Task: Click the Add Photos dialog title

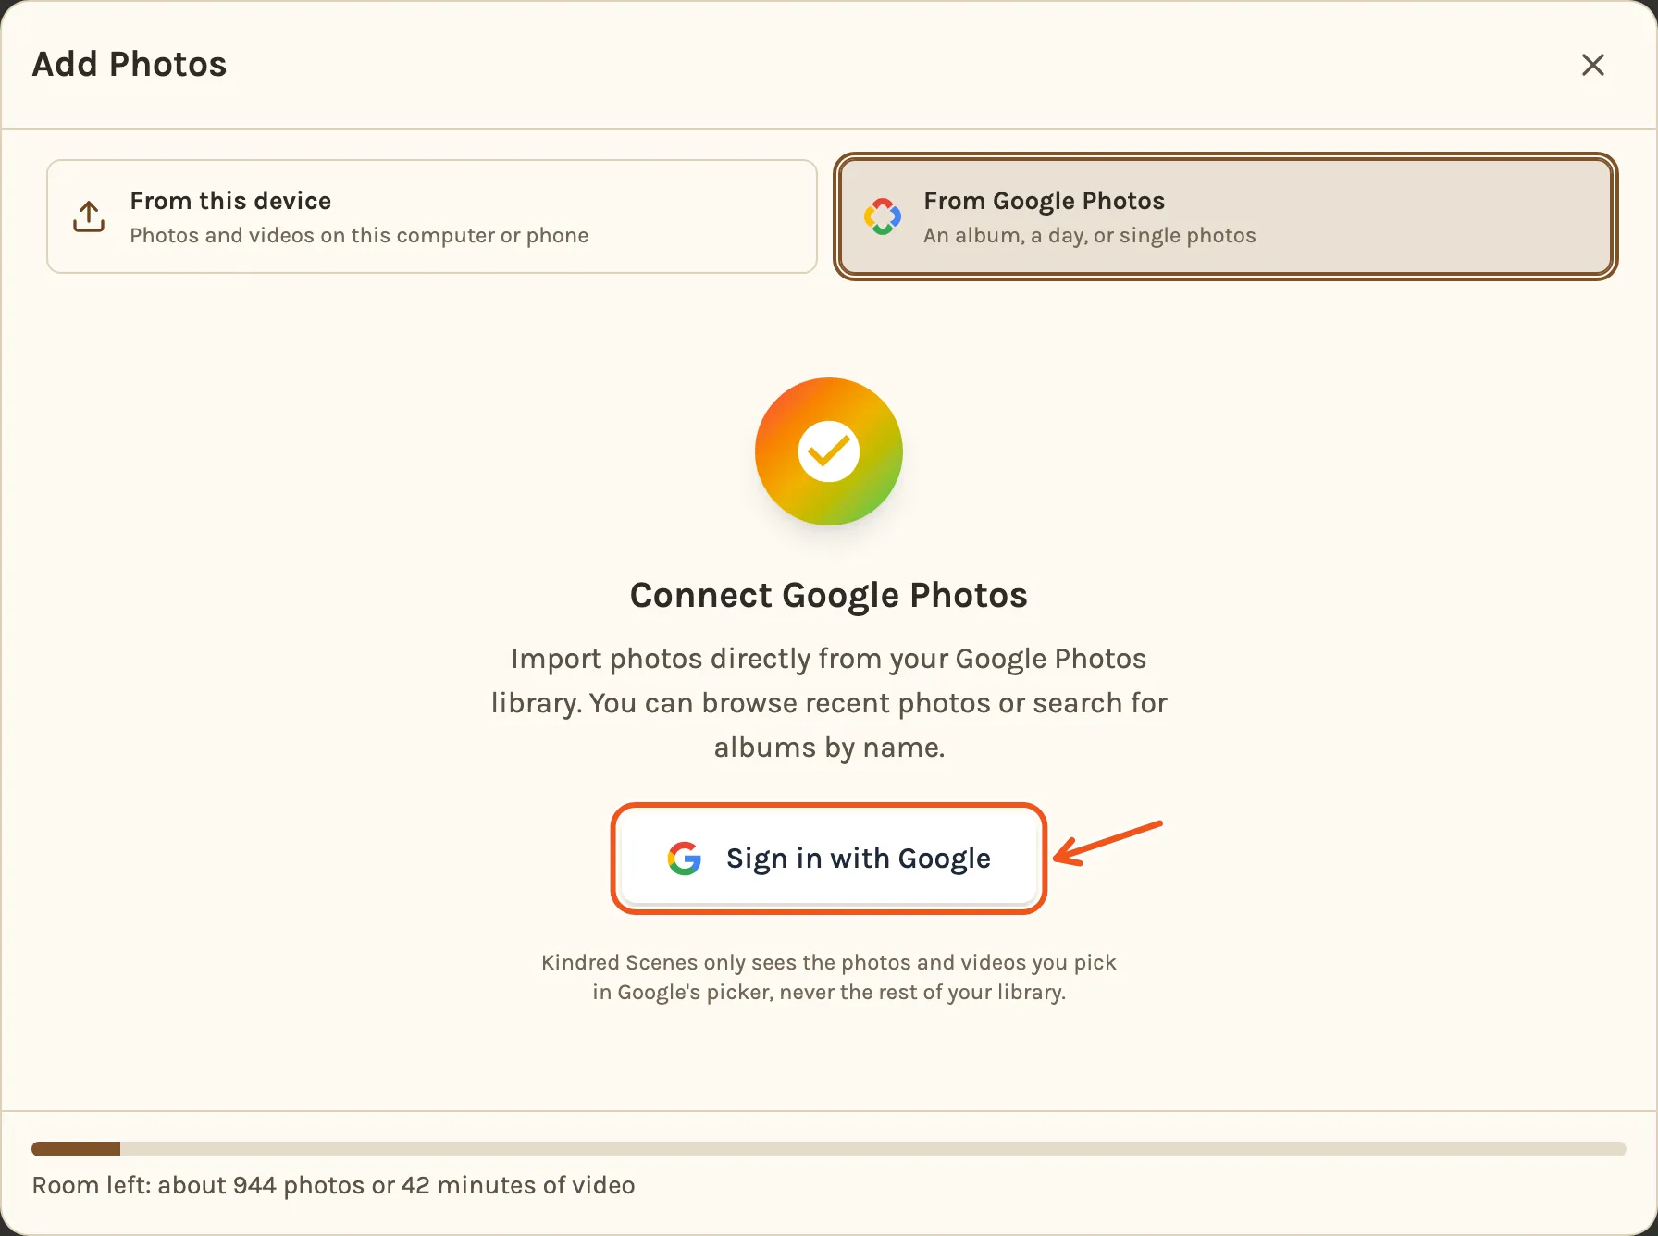Action: click(130, 65)
